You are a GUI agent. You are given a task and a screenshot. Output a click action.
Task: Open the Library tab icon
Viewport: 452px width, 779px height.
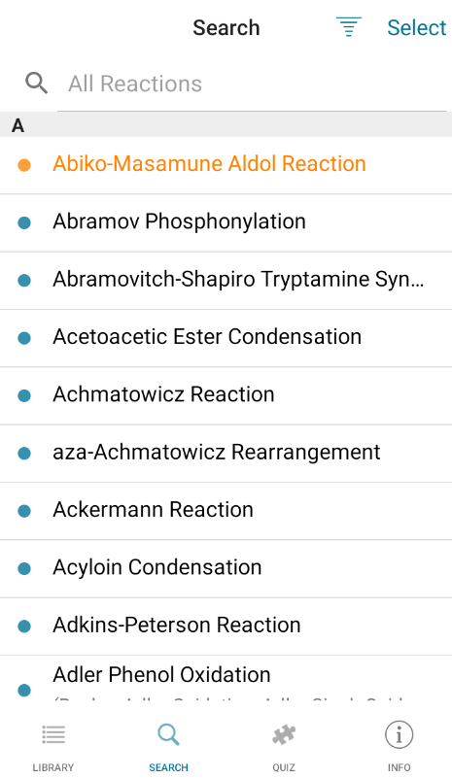53,734
